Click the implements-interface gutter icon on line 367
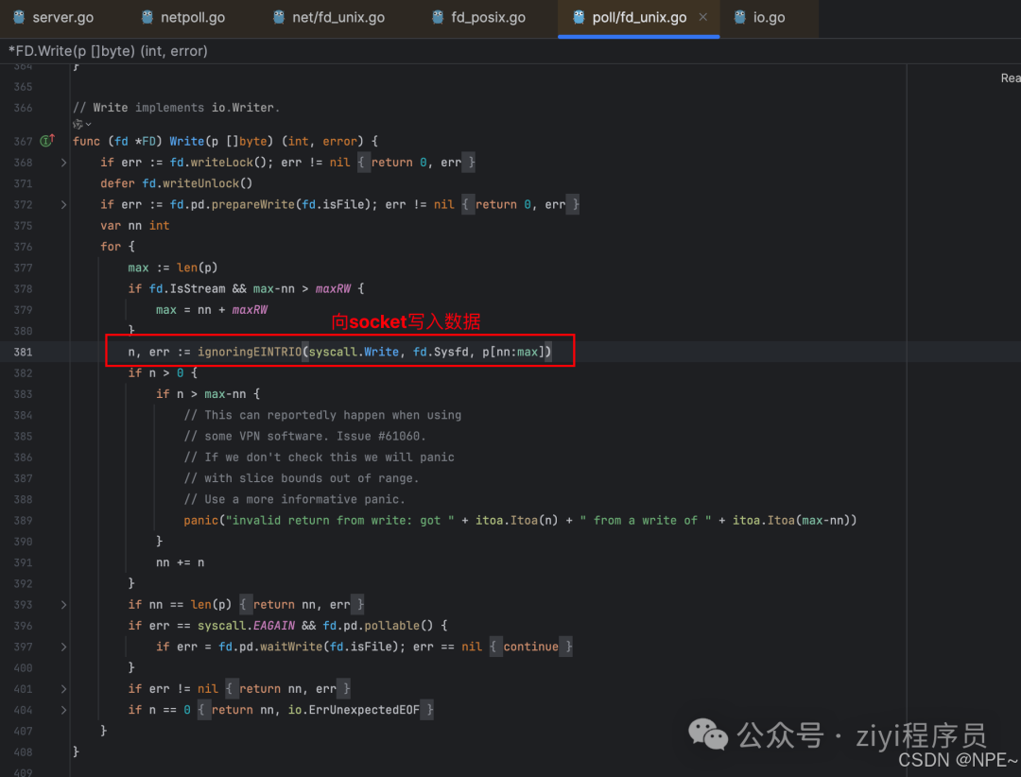1021x777 pixels. tap(46, 141)
